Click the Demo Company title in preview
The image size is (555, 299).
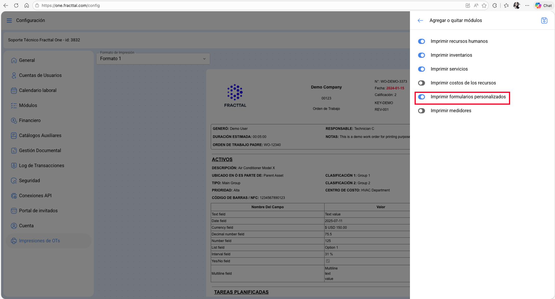tap(326, 87)
